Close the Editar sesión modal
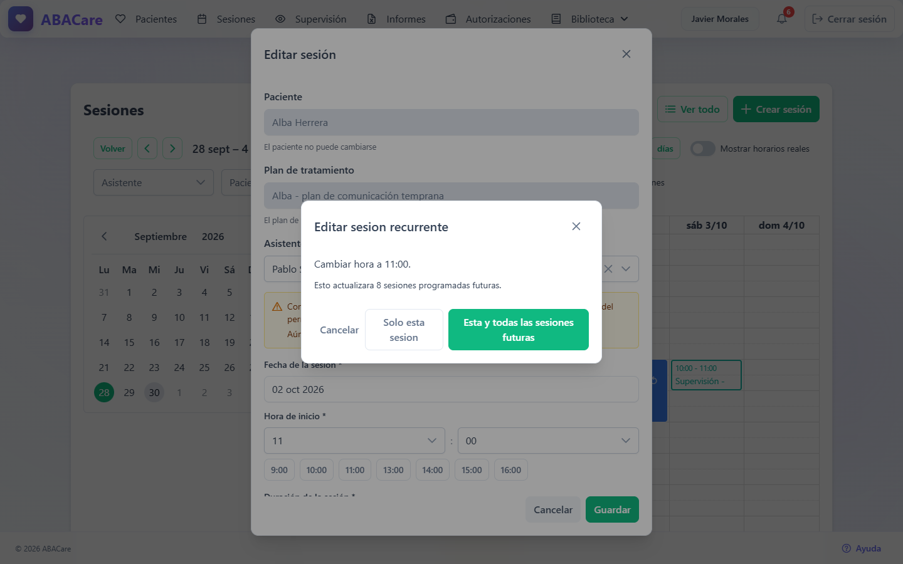 tap(626, 54)
